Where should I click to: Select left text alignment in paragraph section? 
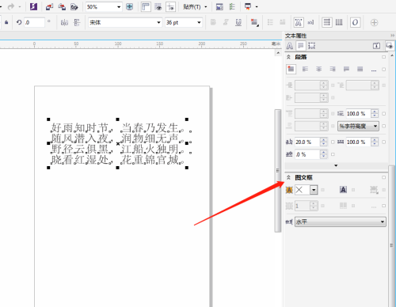pos(305,69)
